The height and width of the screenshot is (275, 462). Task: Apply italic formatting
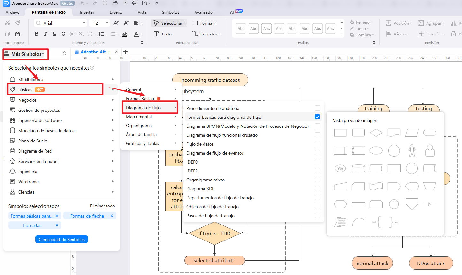[45, 34]
